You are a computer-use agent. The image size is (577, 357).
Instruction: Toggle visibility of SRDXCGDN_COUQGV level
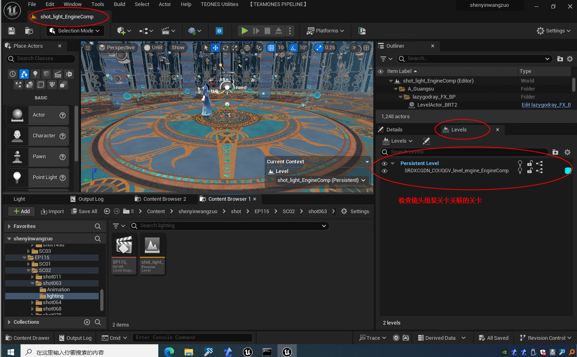(385, 171)
